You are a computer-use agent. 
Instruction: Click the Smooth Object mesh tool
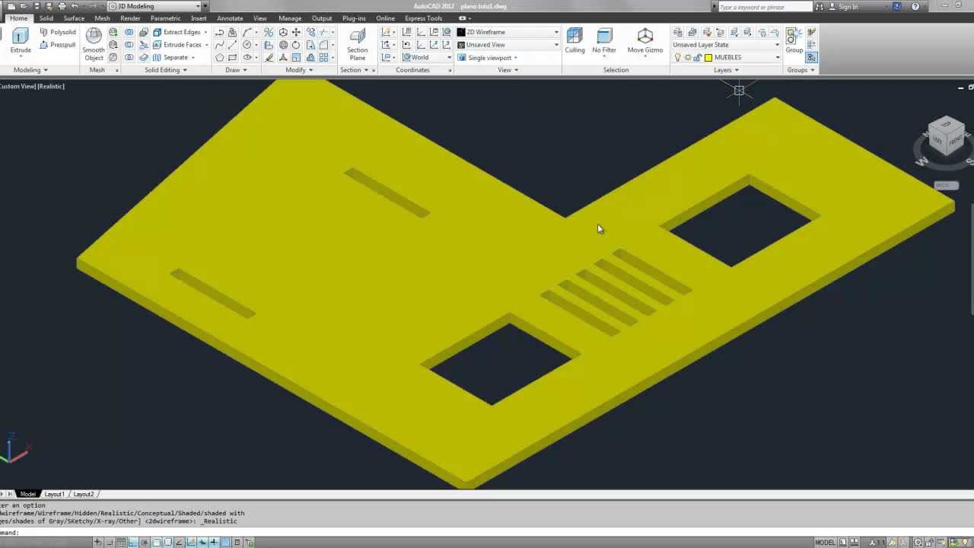click(94, 44)
